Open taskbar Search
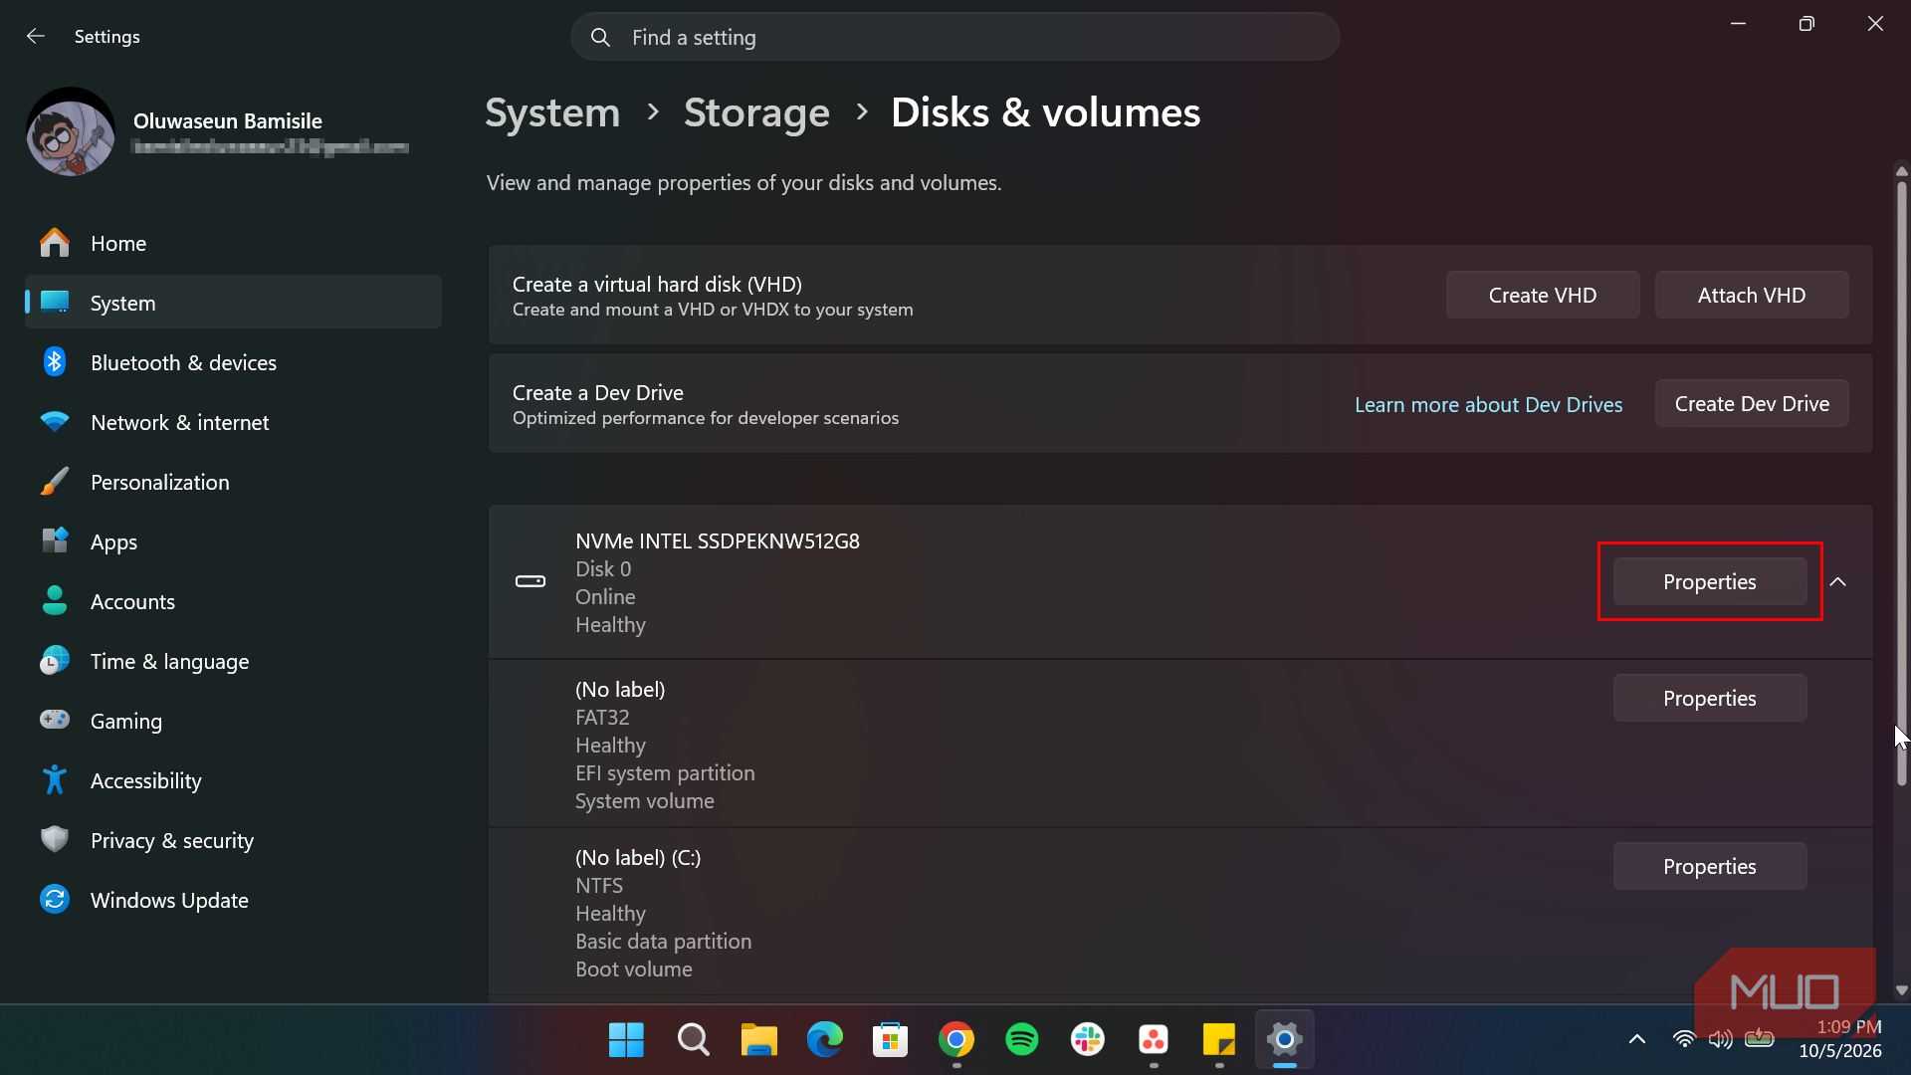Viewport: 1911px width, 1075px height. coord(693,1040)
